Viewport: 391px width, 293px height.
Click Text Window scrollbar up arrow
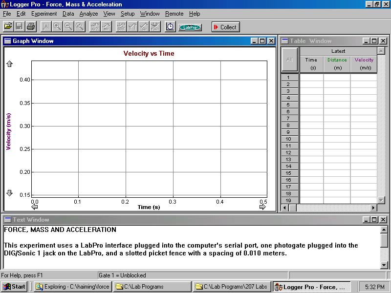(x=384, y=229)
